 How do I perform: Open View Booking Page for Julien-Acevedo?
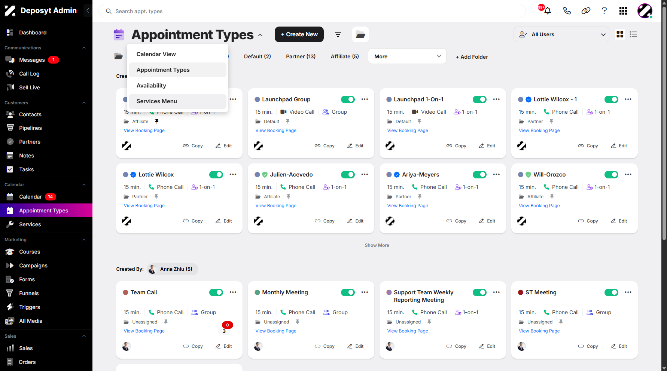point(276,206)
